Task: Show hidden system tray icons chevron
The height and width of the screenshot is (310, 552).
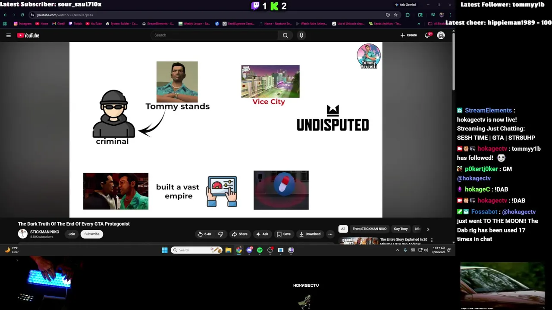Action: [x=398, y=250]
